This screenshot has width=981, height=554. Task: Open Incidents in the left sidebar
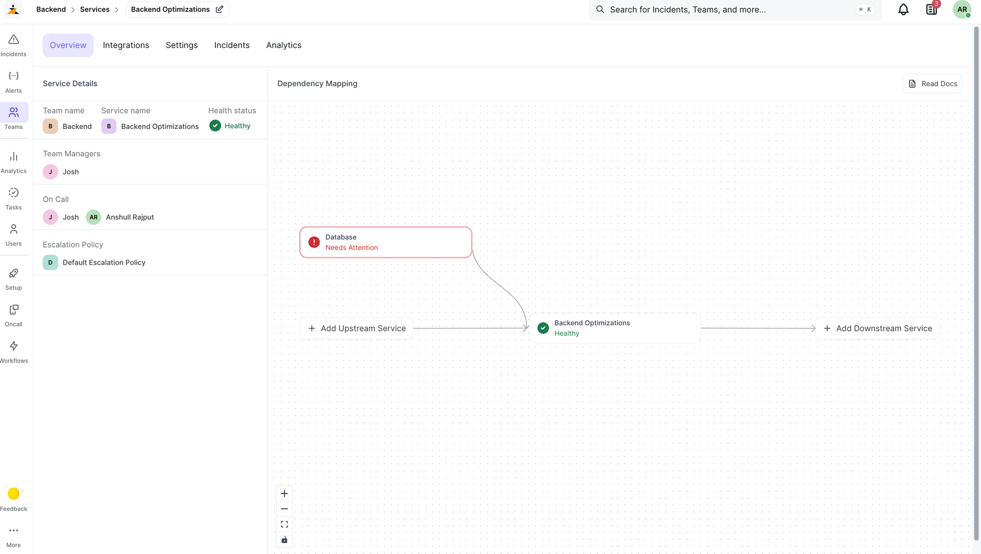[14, 46]
